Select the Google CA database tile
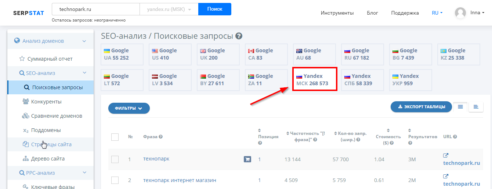The height and width of the screenshot is (189, 492). tap(266, 54)
